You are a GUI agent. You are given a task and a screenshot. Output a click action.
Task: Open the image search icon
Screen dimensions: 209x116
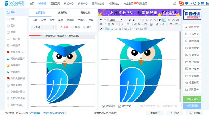pos(141,29)
